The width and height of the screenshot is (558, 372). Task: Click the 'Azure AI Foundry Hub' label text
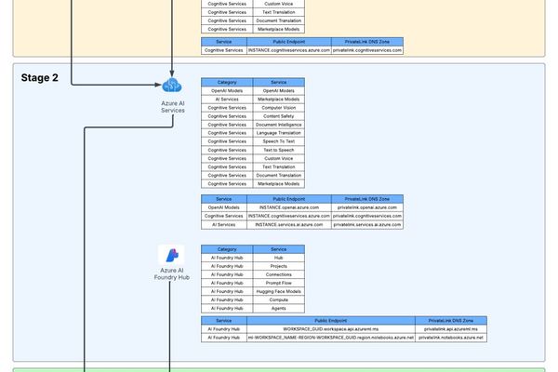click(x=171, y=273)
